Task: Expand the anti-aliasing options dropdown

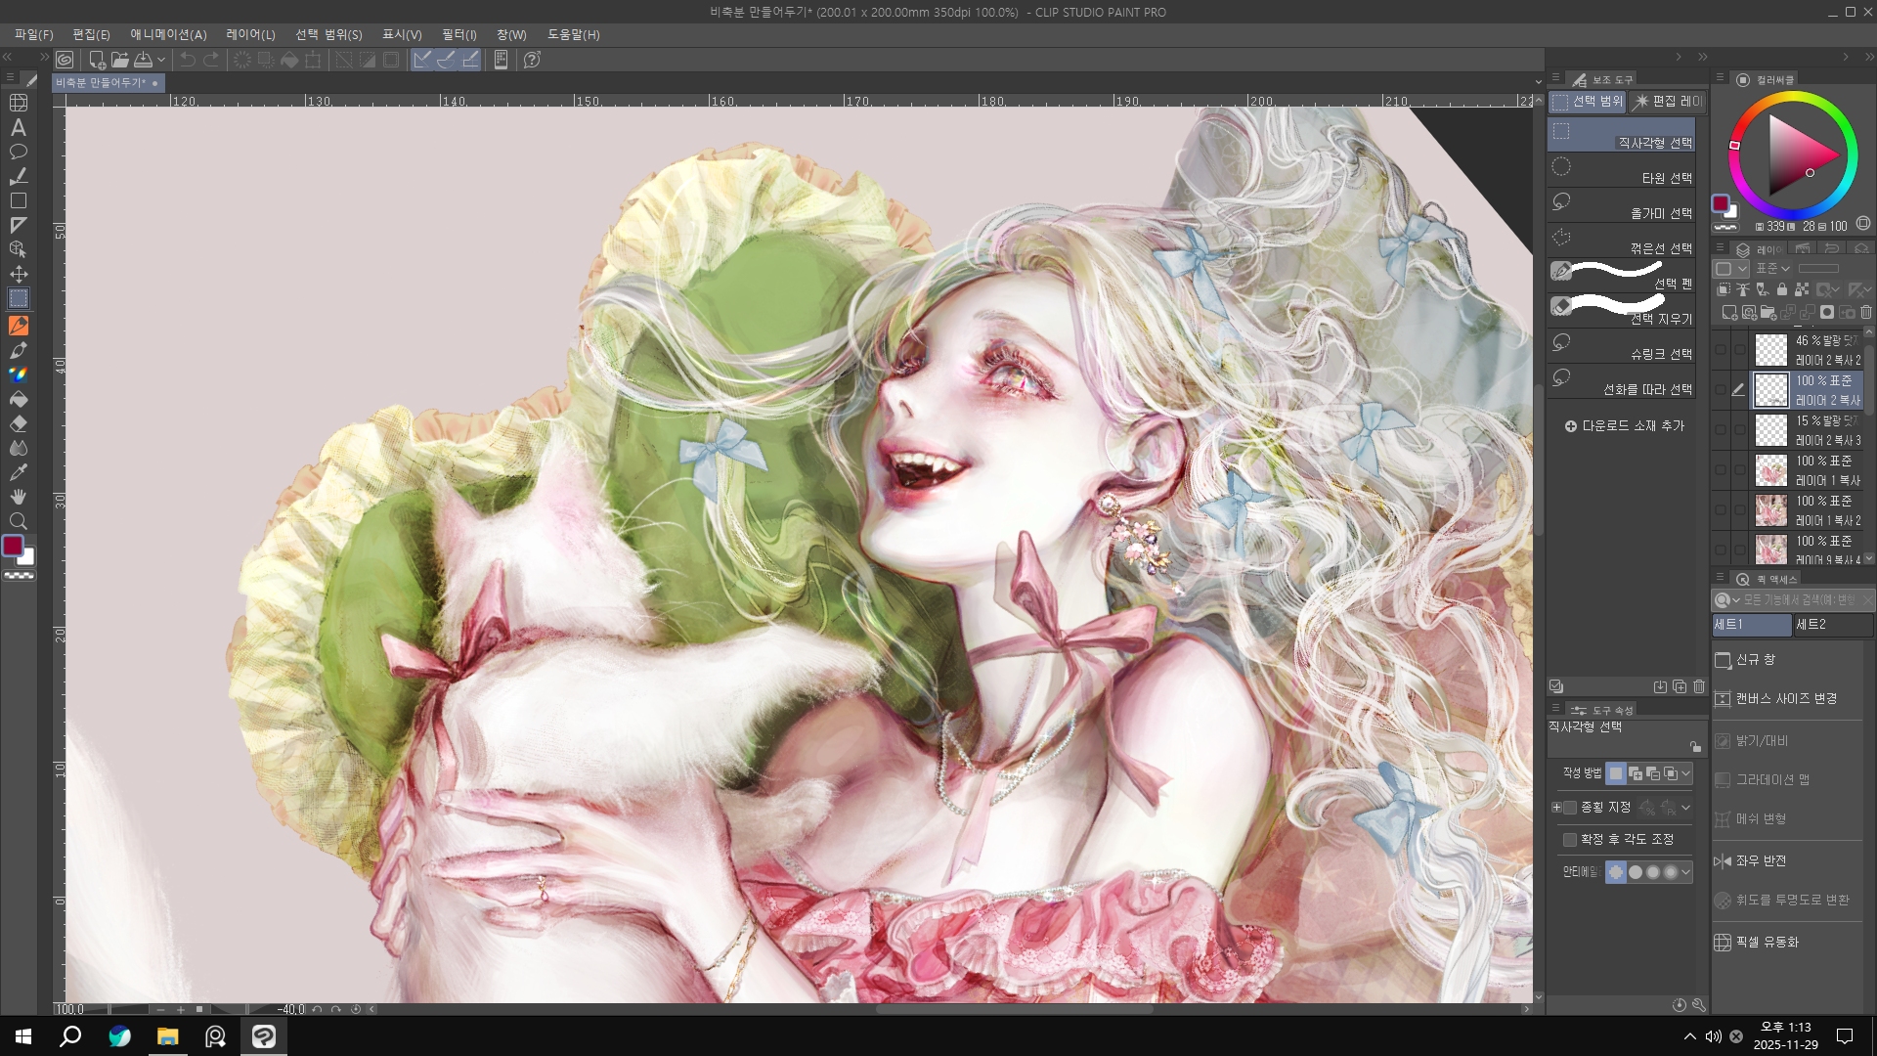Action: [1685, 872]
